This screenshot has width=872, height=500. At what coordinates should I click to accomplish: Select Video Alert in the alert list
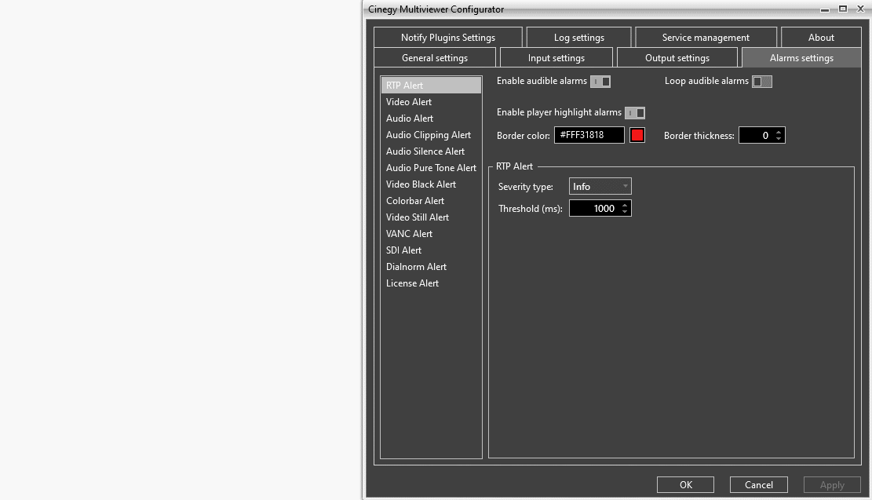coord(431,102)
